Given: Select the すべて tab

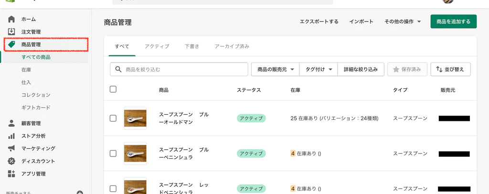Looking at the screenshot, I should pyautogui.click(x=122, y=46).
